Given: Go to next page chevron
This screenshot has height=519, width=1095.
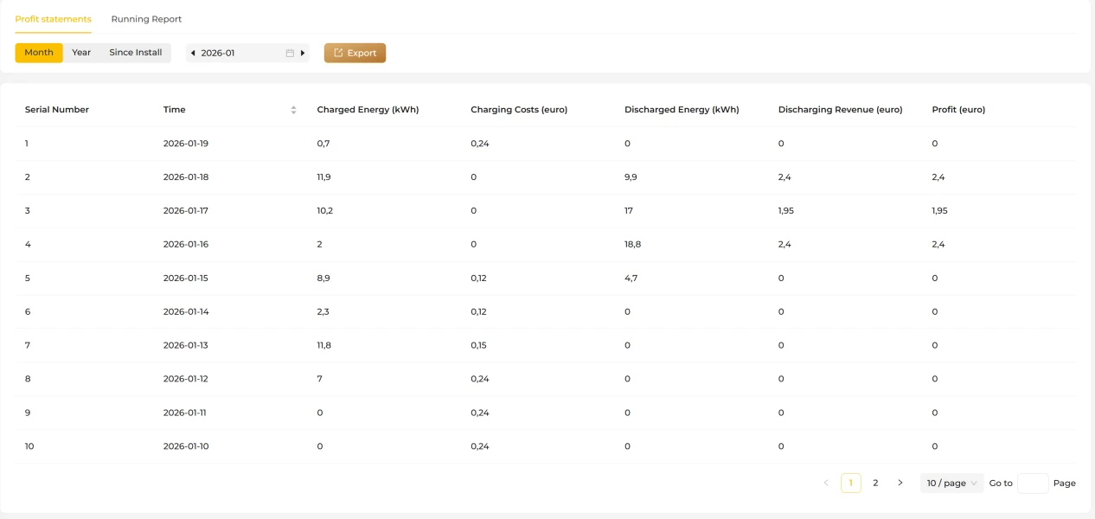Looking at the screenshot, I should coord(900,483).
